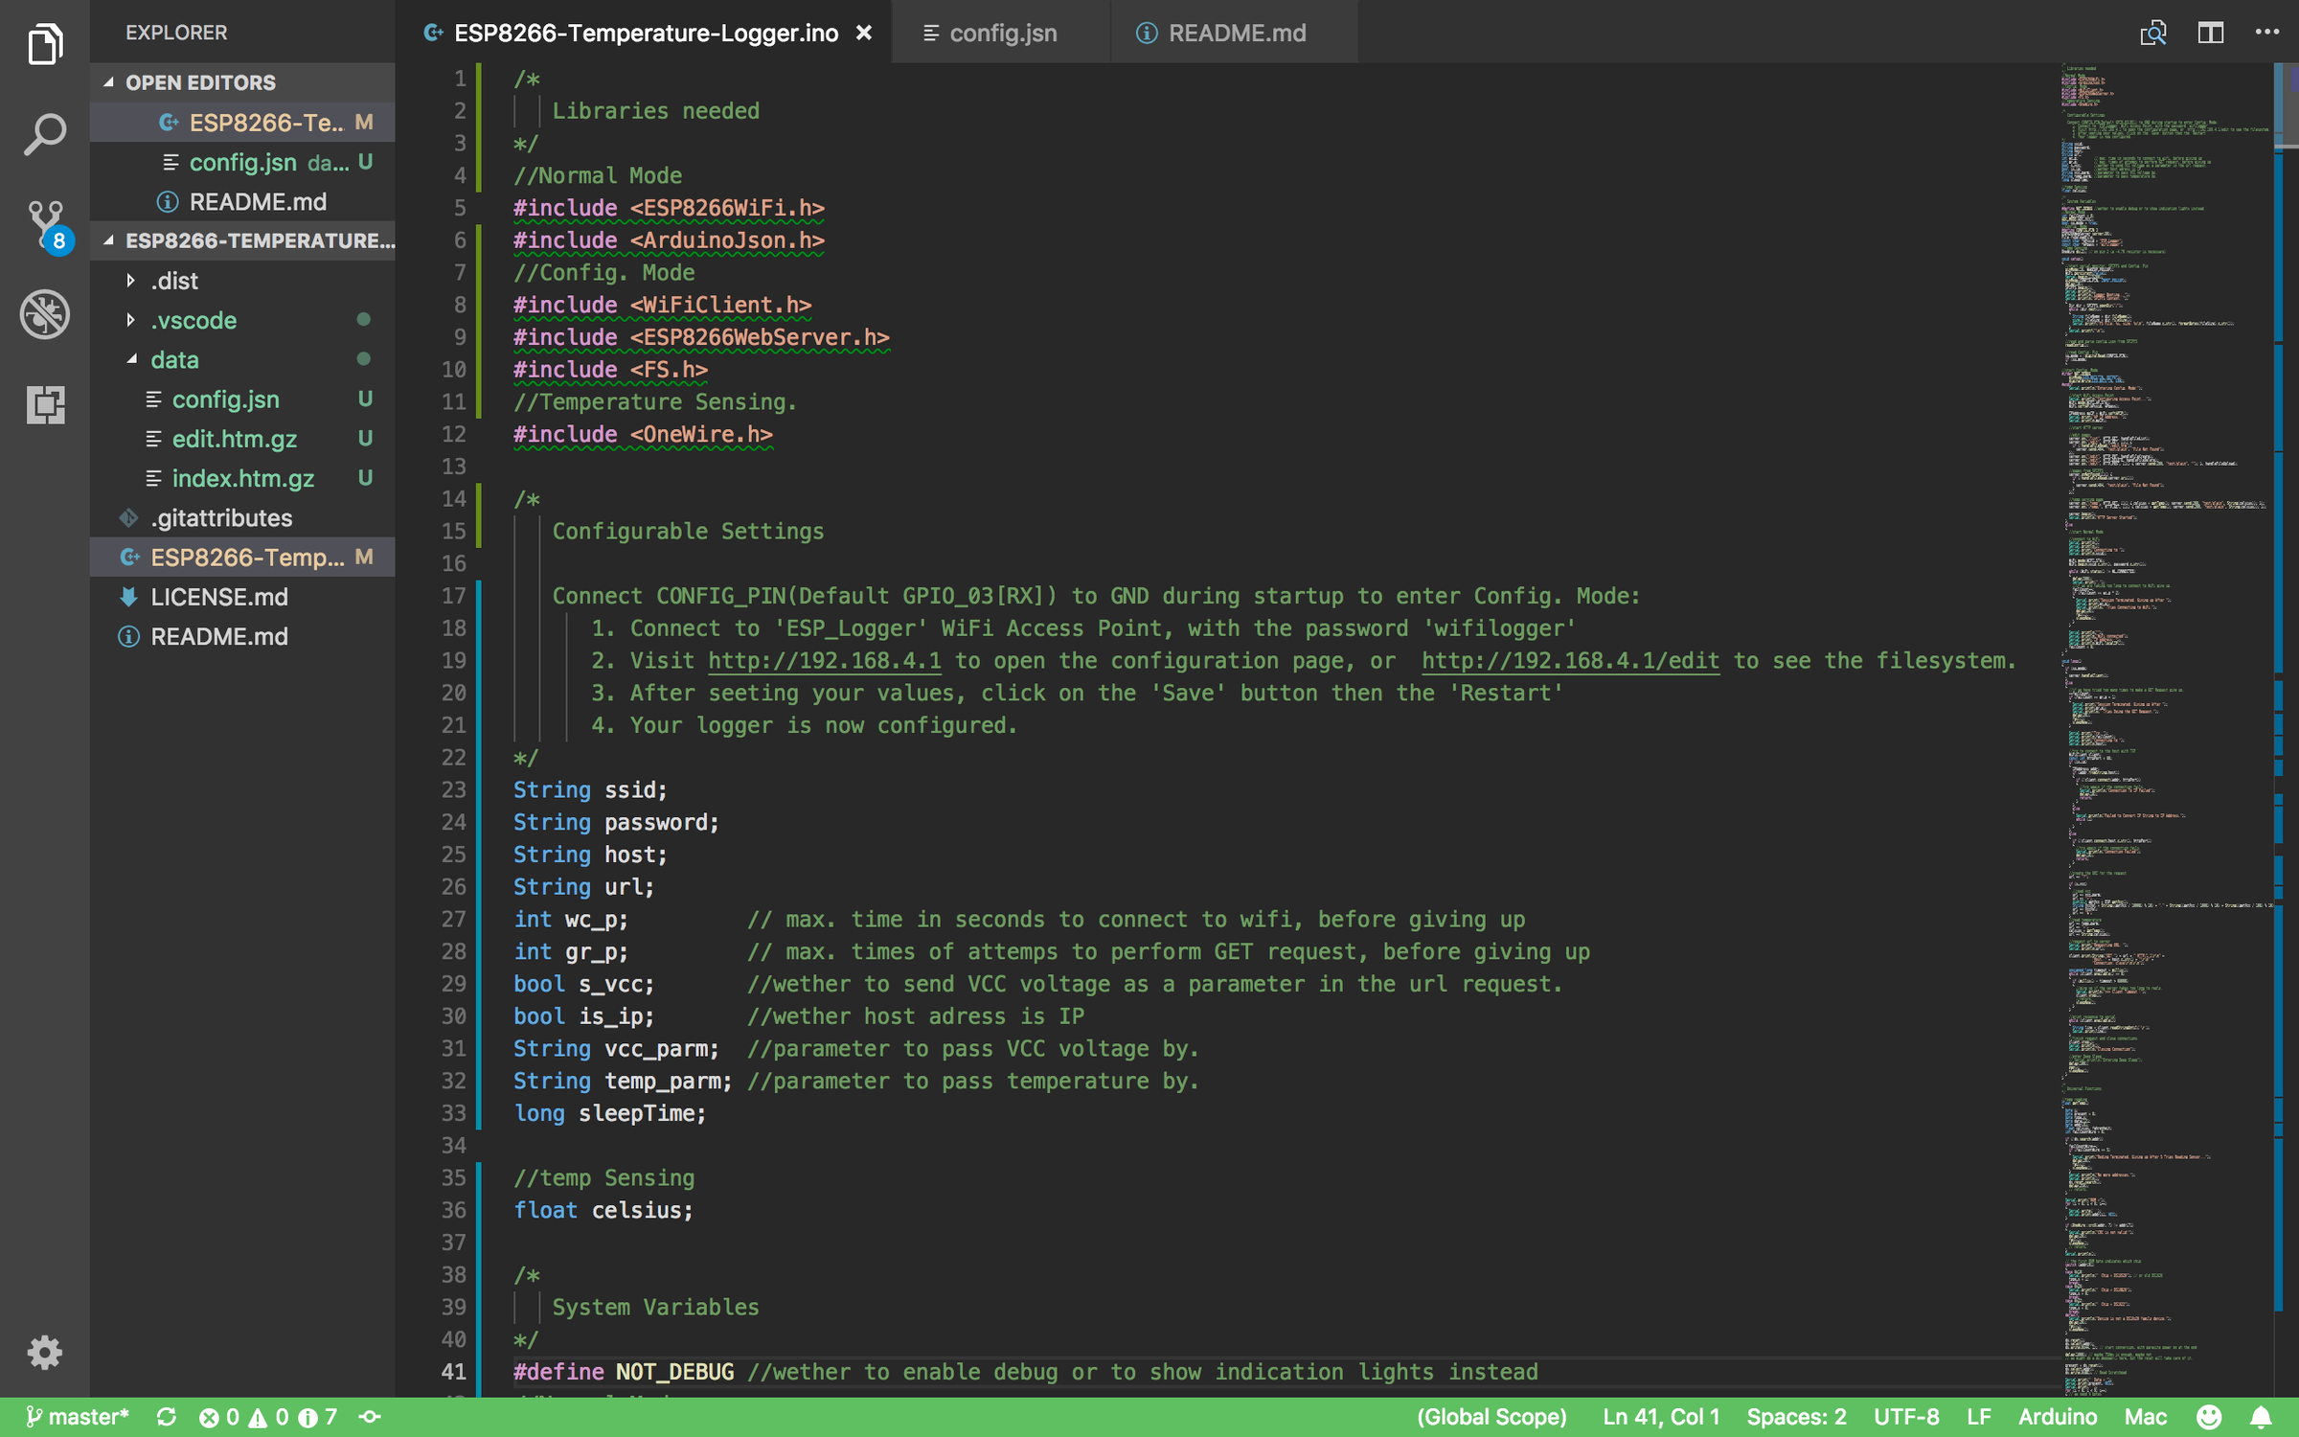Open config.jsn in data folder
Image resolution: width=2299 pixels, height=1437 pixels.
pyautogui.click(x=242, y=399)
